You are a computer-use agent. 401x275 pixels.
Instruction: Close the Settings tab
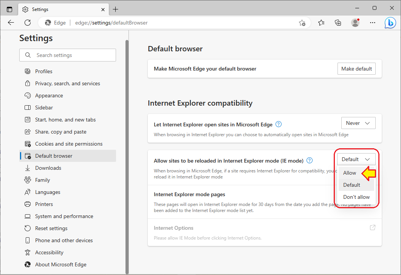pos(103,9)
